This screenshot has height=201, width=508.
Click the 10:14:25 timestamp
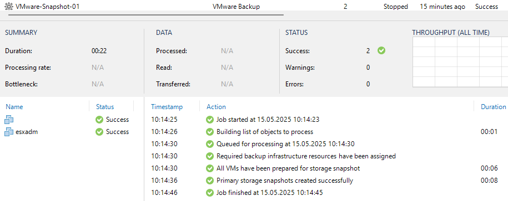point(164,120)
